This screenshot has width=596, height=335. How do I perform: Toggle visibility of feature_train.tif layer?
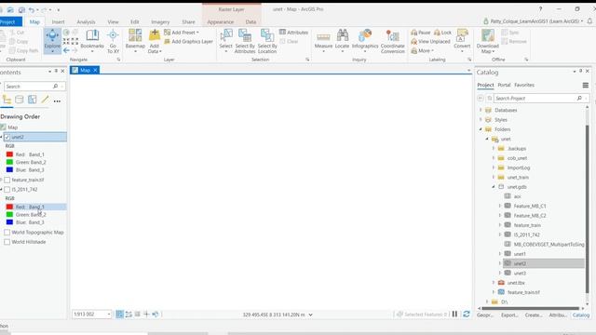(x=7, y=180)
